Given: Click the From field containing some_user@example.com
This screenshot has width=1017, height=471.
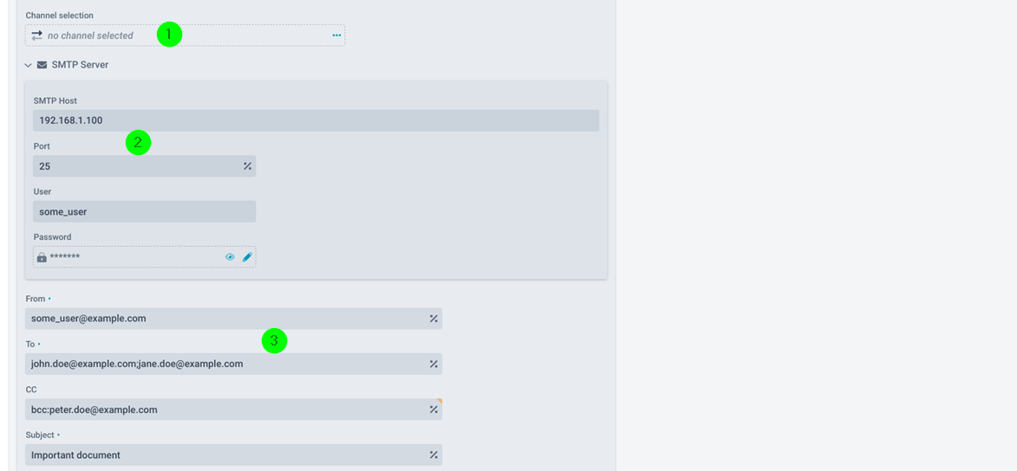Looking at the screenshot, I should pos(233,319).
